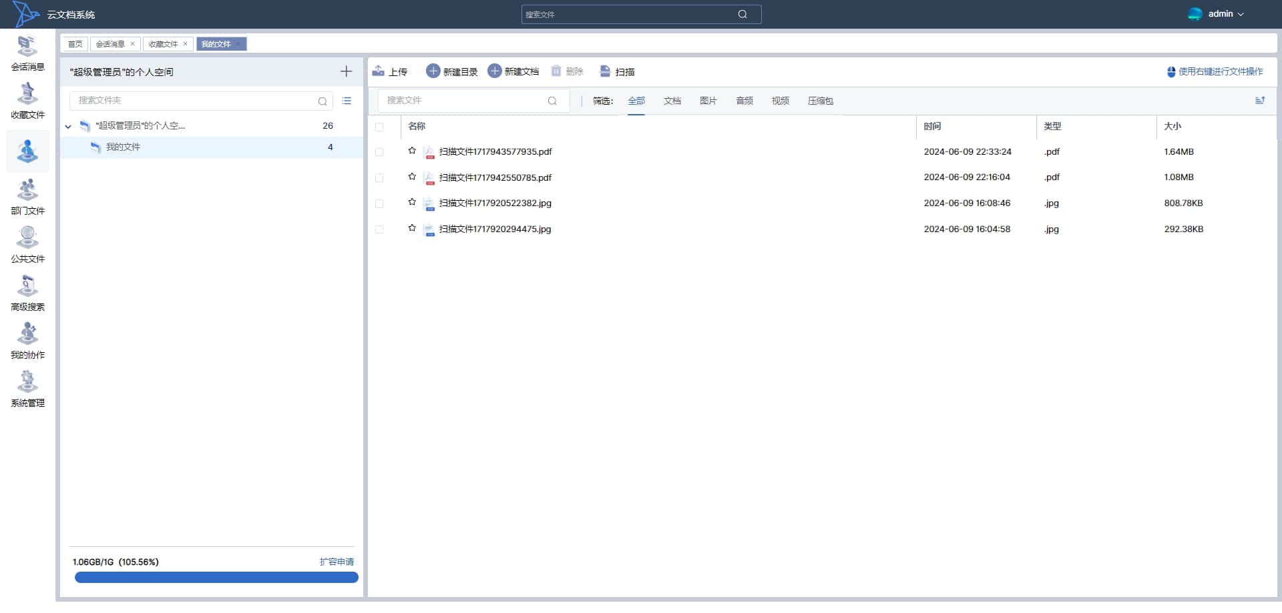The height and width of the screenshot is (613, 1282).
Task: Click the 类型 column header
Action: pyautogui.click(x=1052, y=126)
